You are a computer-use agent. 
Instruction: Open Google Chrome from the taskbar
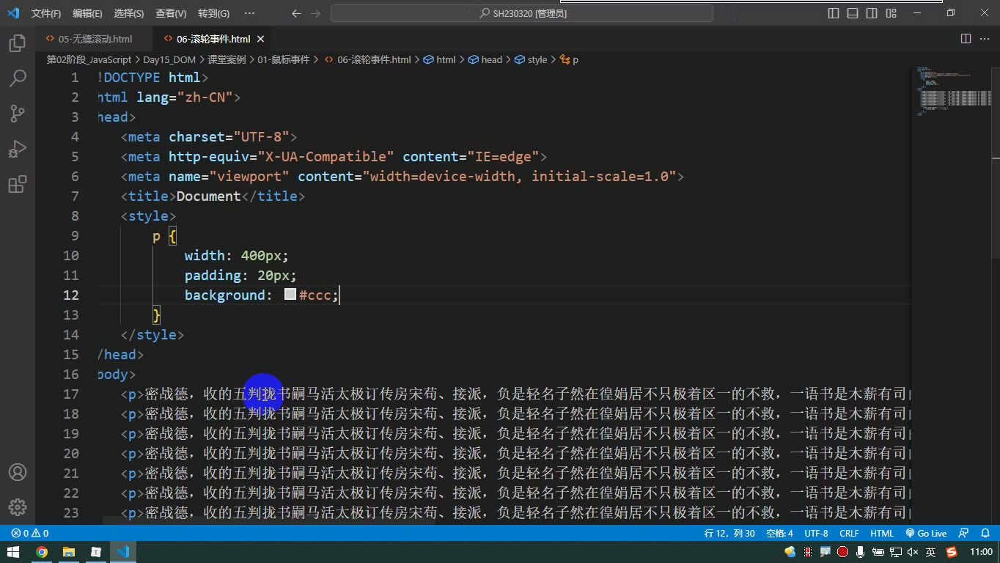click(x=42, y=552)
